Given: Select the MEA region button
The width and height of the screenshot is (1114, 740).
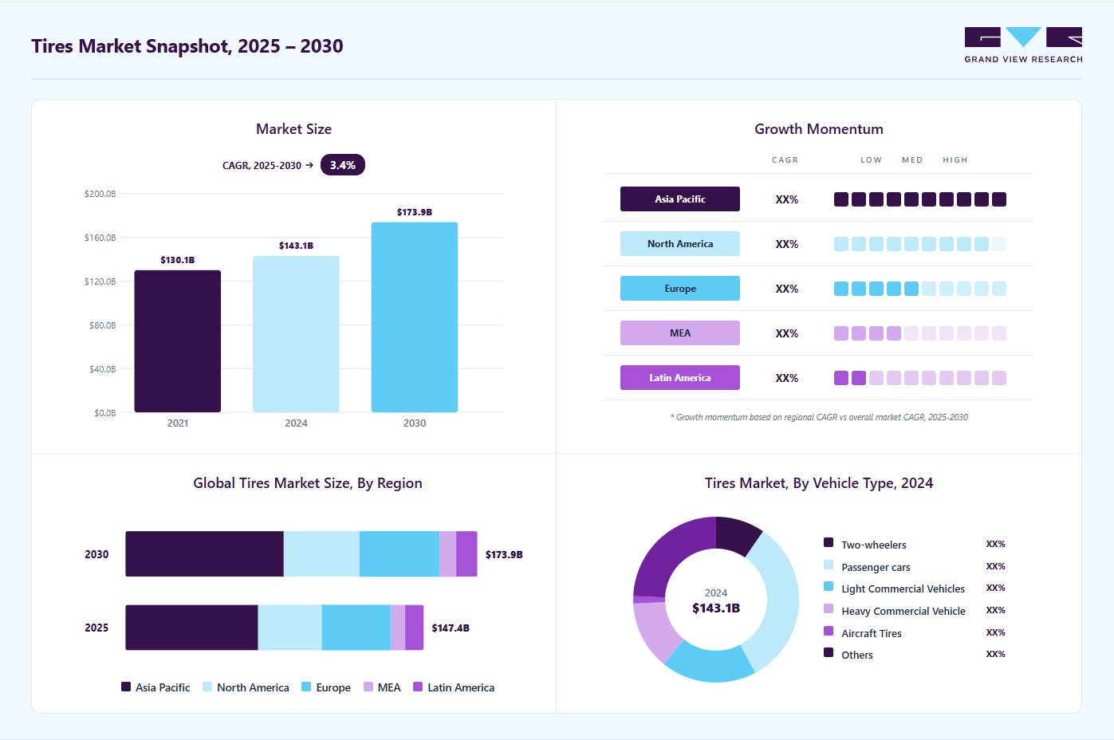Looking at the screenshot, I should pyautogui.click(x=680, y=333).
